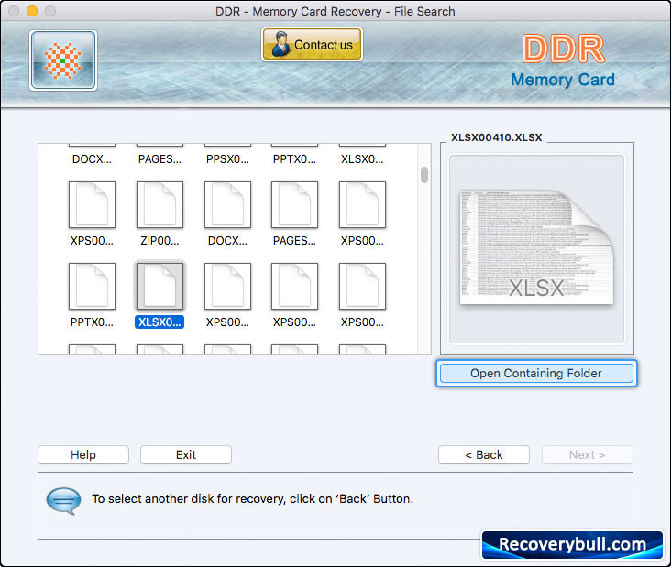
Task: Minimize the window with yellow button
Action: 32,11
